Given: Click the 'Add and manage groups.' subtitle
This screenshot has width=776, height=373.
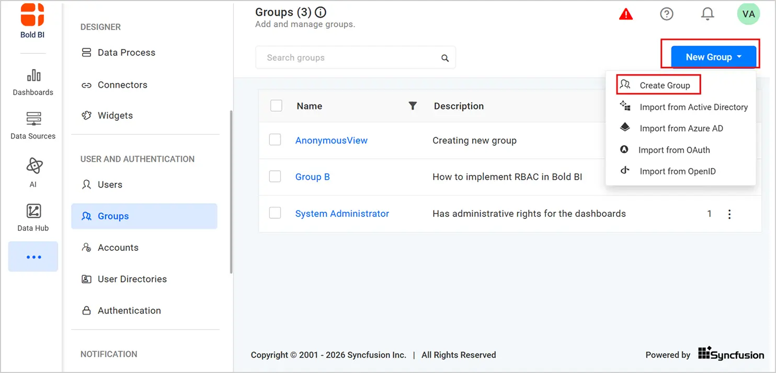Looking at the screenshot, I should (x=305, y=25).
